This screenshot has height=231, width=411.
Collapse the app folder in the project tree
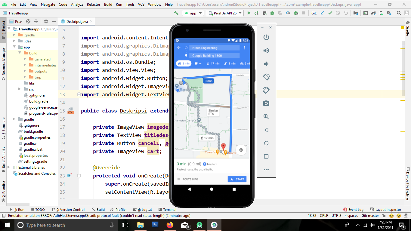click(x=14, y=47)
